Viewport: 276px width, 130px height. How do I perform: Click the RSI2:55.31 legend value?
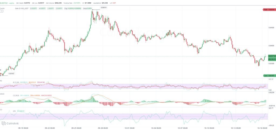pos(32,82)
